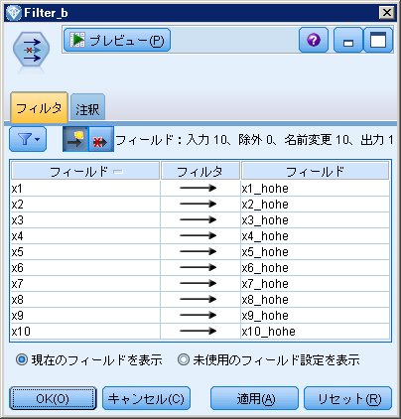Edit the x3_hohe output field name
401x419 pixels.
315,220
